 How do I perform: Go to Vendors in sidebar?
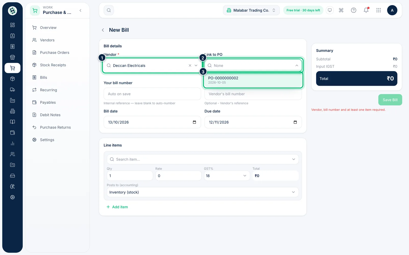tap(47, 40)
